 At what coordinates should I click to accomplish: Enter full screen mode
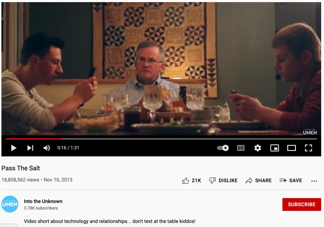308,148
